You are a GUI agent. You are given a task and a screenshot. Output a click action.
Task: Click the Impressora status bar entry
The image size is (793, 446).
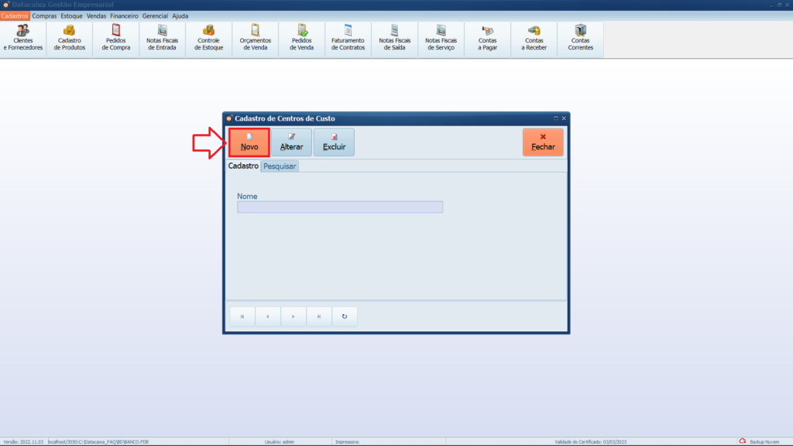click(347, 442)
